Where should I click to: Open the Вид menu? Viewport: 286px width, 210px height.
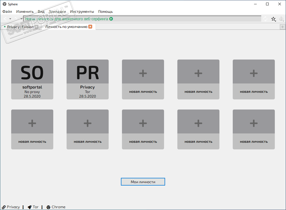[x=41, y=11]
